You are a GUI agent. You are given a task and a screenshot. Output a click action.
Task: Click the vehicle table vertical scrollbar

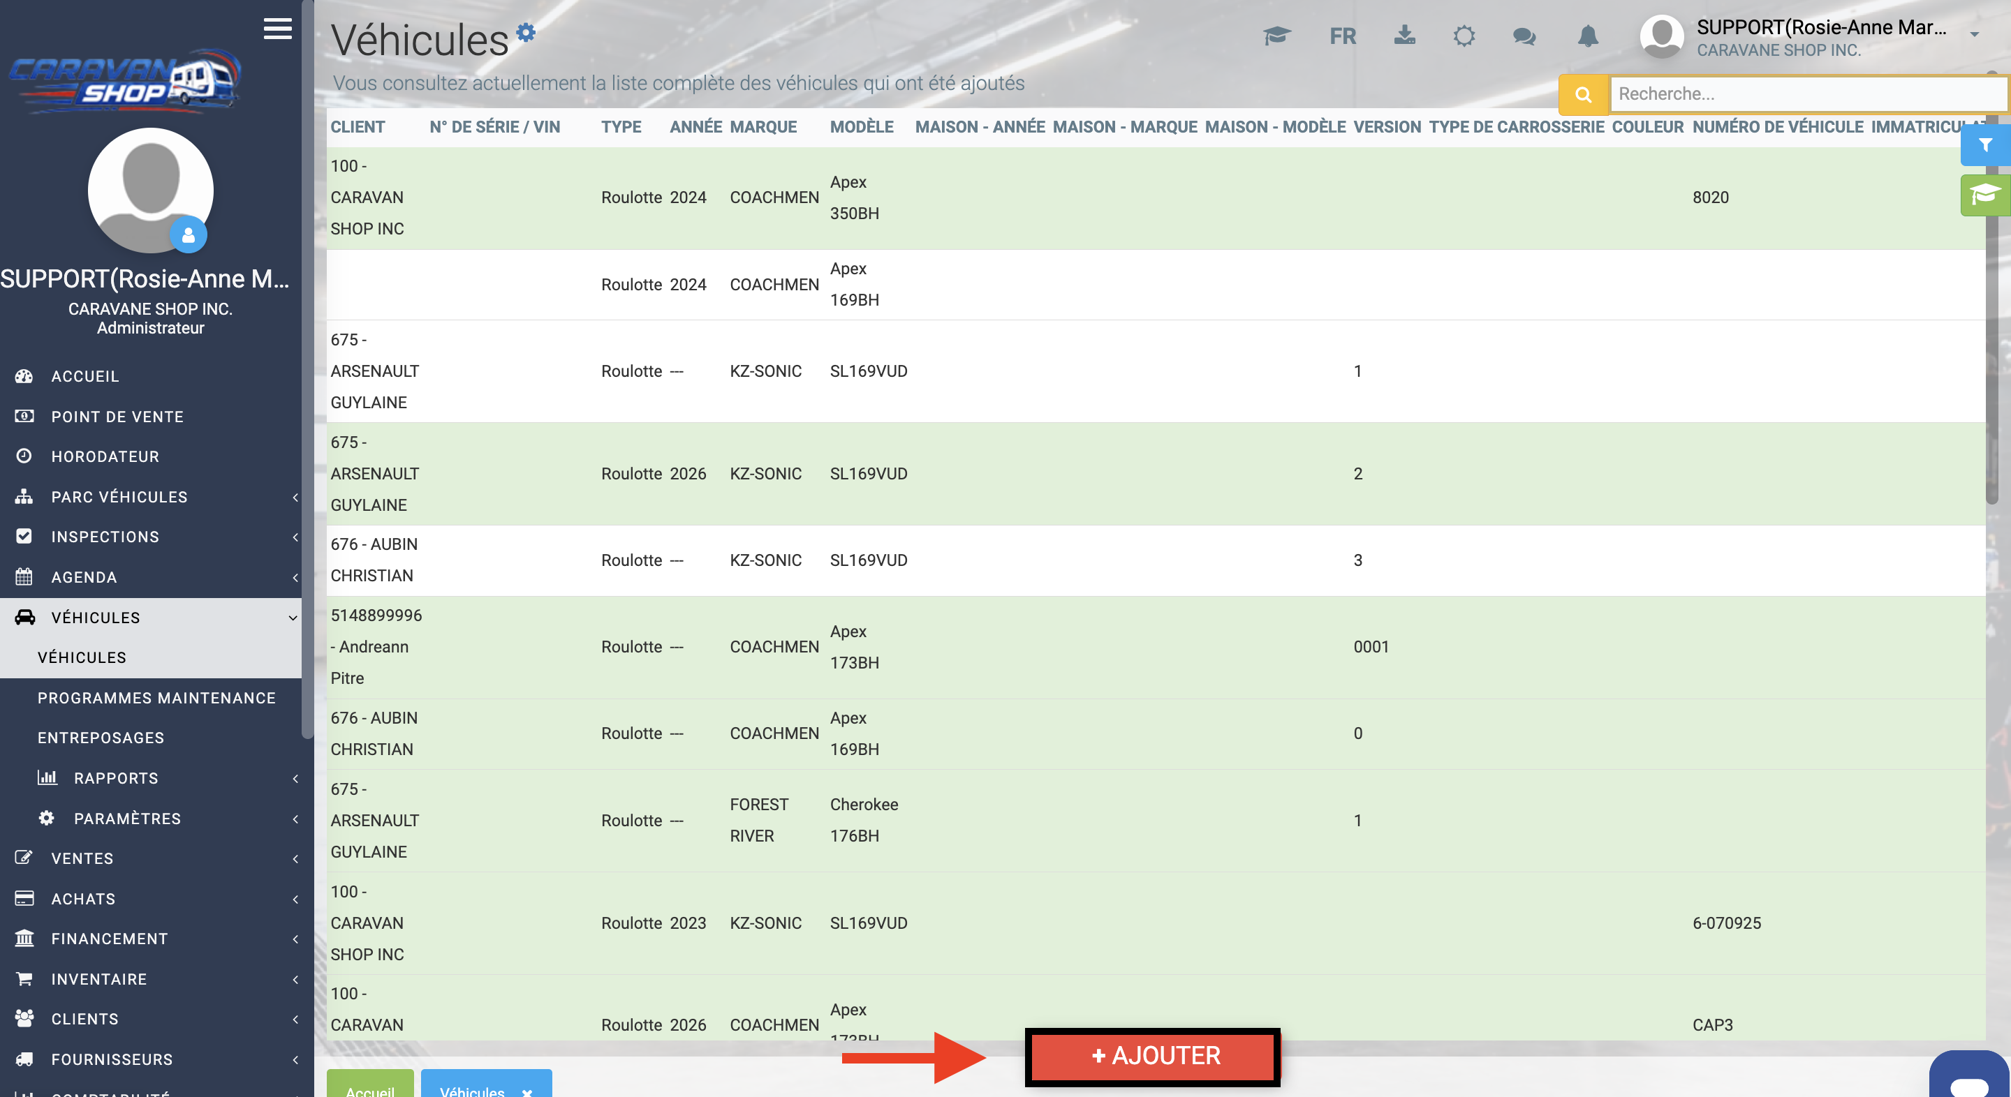click(1991, 287)
